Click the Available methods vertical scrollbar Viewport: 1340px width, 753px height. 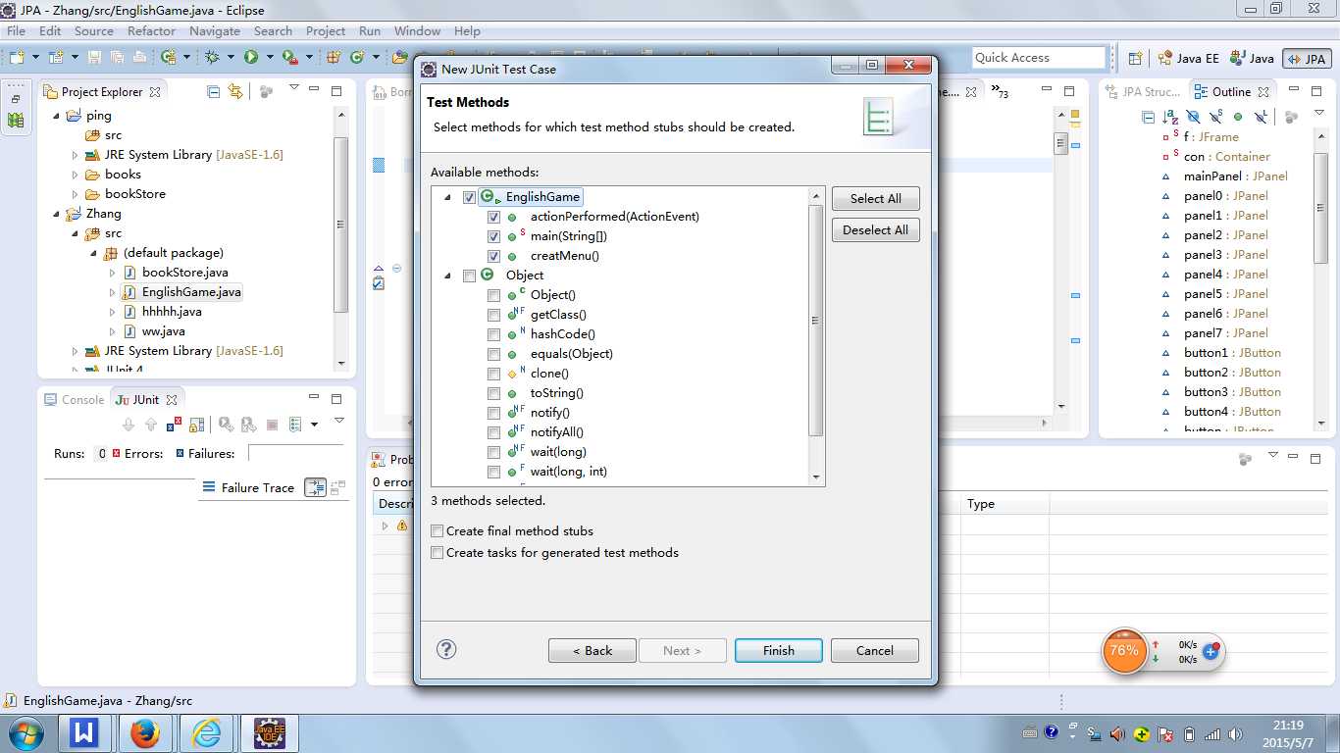[x=816, y=321]
